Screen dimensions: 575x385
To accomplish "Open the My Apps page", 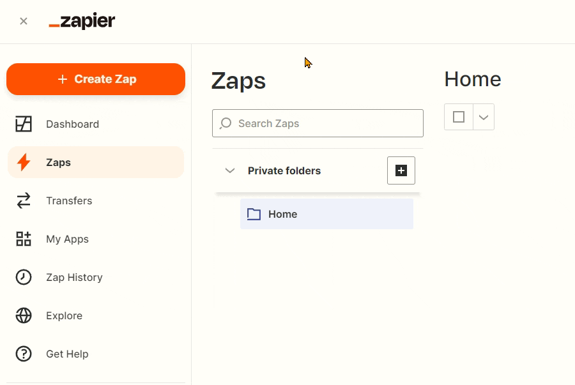I will pyautogui.click(x=67, y=239).
